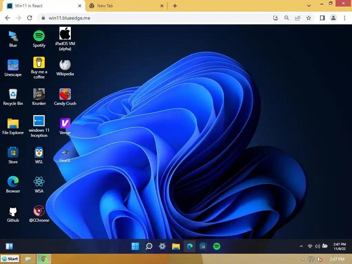Open Candy Crush desktop icon
352x264 pixels.
(65, 97)
